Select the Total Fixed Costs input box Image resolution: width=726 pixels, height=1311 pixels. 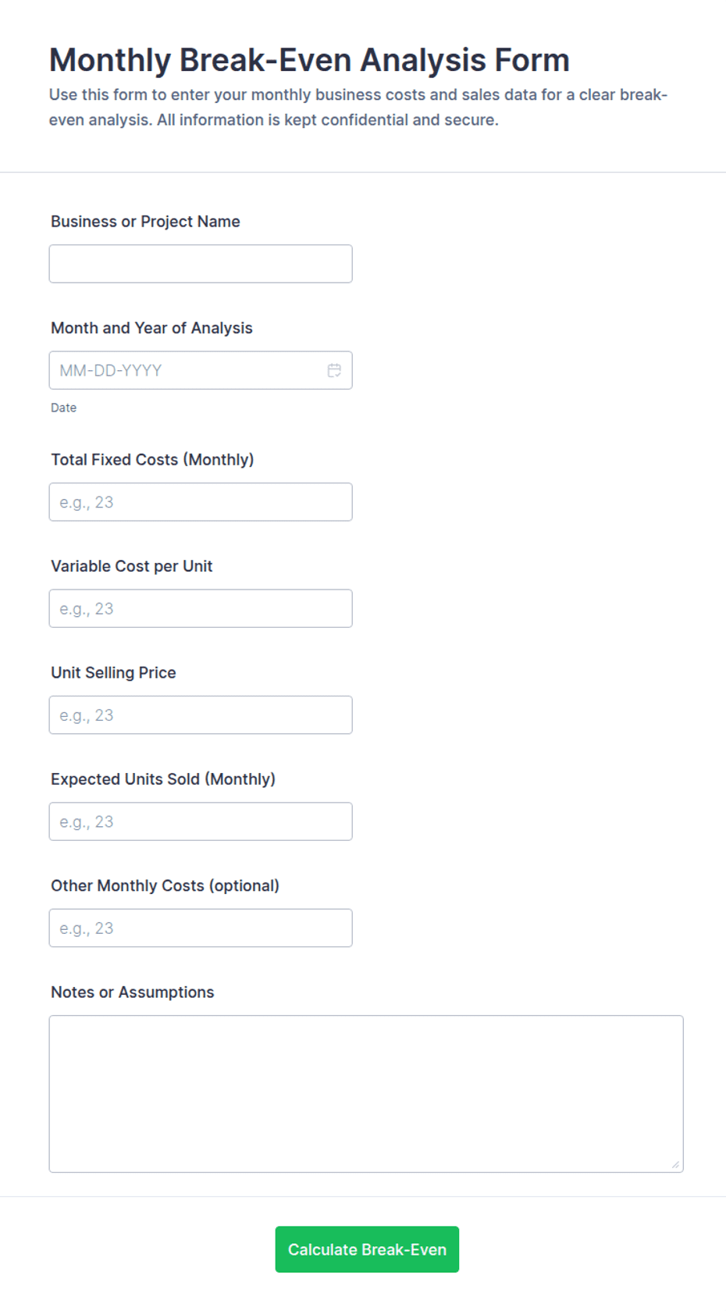(x=201, y=502)
